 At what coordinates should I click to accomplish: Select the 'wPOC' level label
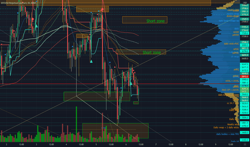[x=236, y=49]
